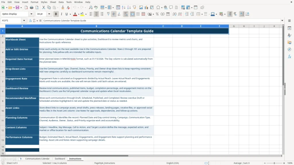Open the sidebar settings menu button
The width and height of the screenshot is (294, 165).
click(x=289, y=21)
